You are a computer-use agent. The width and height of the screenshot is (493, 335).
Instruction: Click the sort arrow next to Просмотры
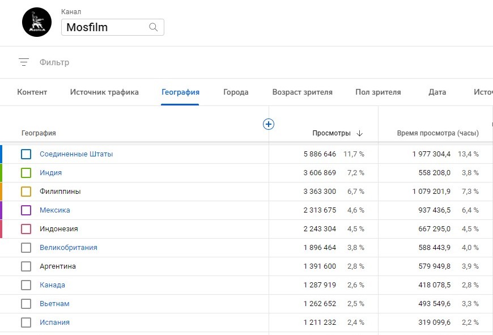pyautogui.click(x=360, y=133)
